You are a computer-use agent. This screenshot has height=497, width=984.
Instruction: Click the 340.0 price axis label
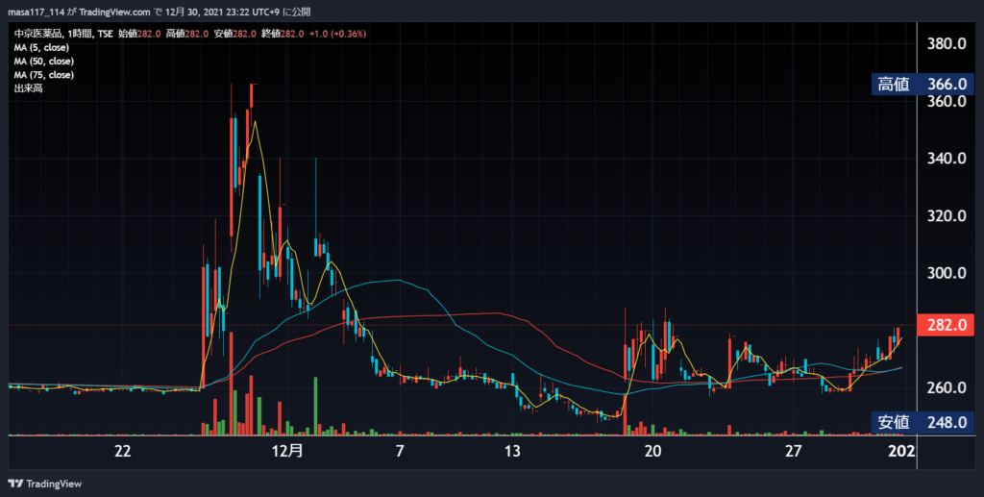coord(947,159)
